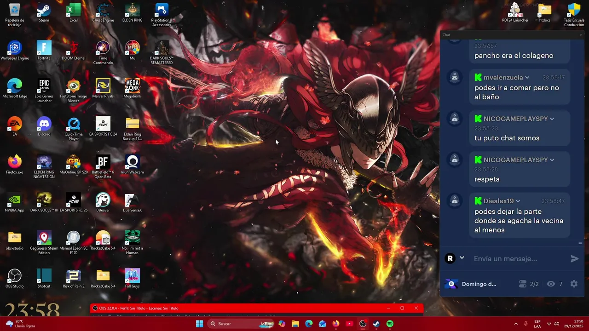Open the Steam desktop shortcut
The width and height of the screenshot is (589, 331).
click(44, 13)
